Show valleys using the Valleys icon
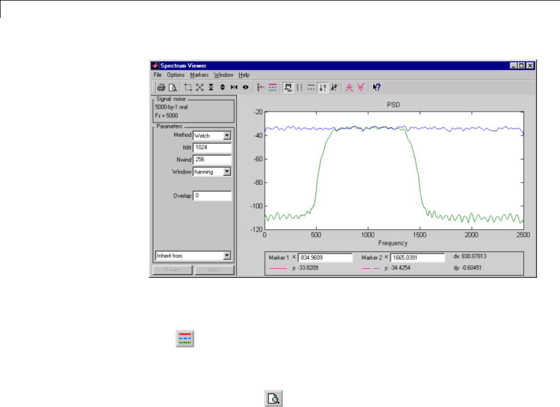 tap(360, 87)
